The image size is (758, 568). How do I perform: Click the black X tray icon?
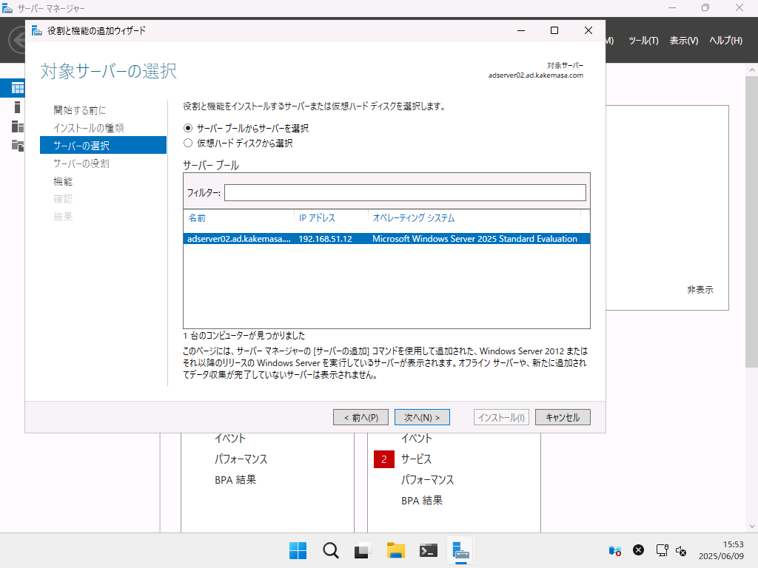coord(639,550)
